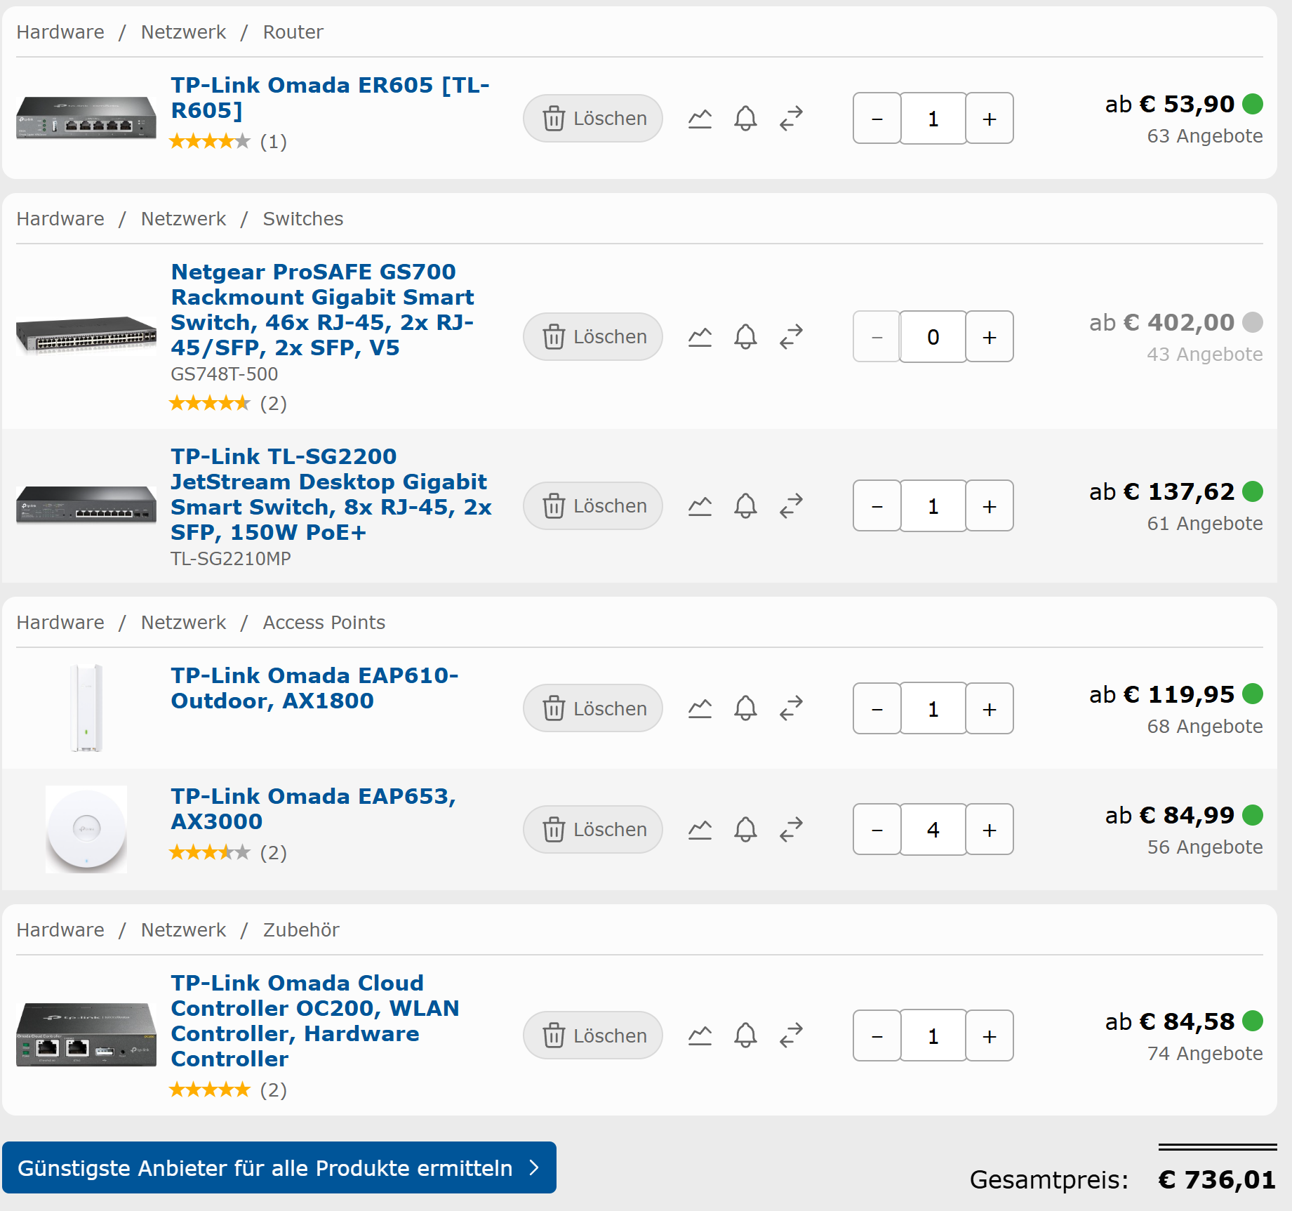This screenshot has height=1211, width=1292.
Task: Open price chart for EAP610-Outdoor
Action: (x=700, y=709)
